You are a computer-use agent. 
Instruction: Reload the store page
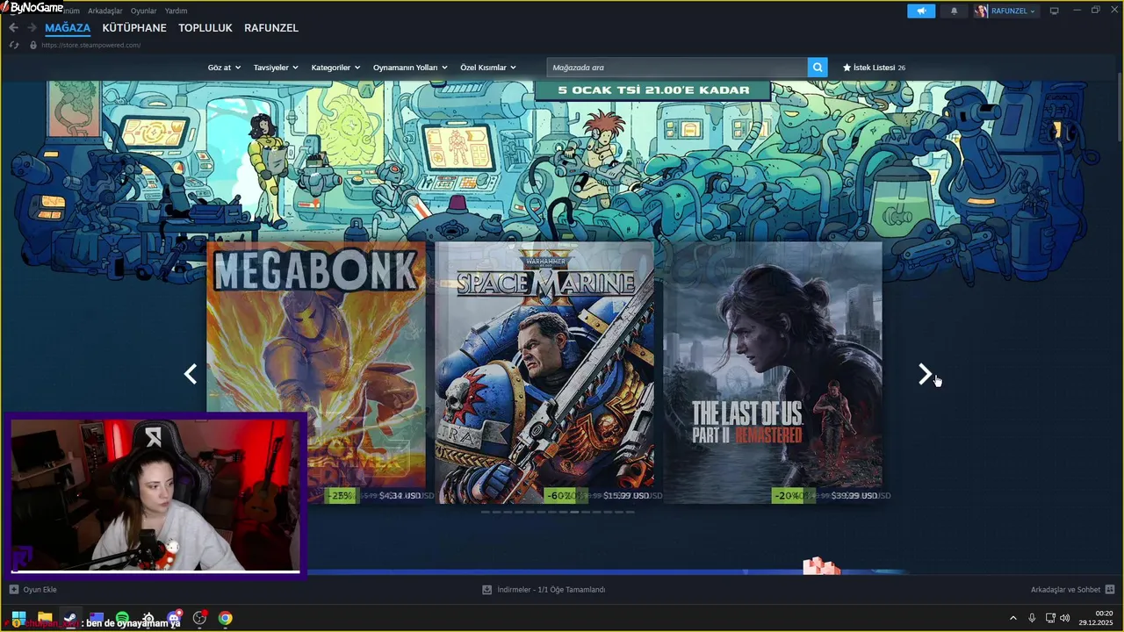tap(14, 45)
